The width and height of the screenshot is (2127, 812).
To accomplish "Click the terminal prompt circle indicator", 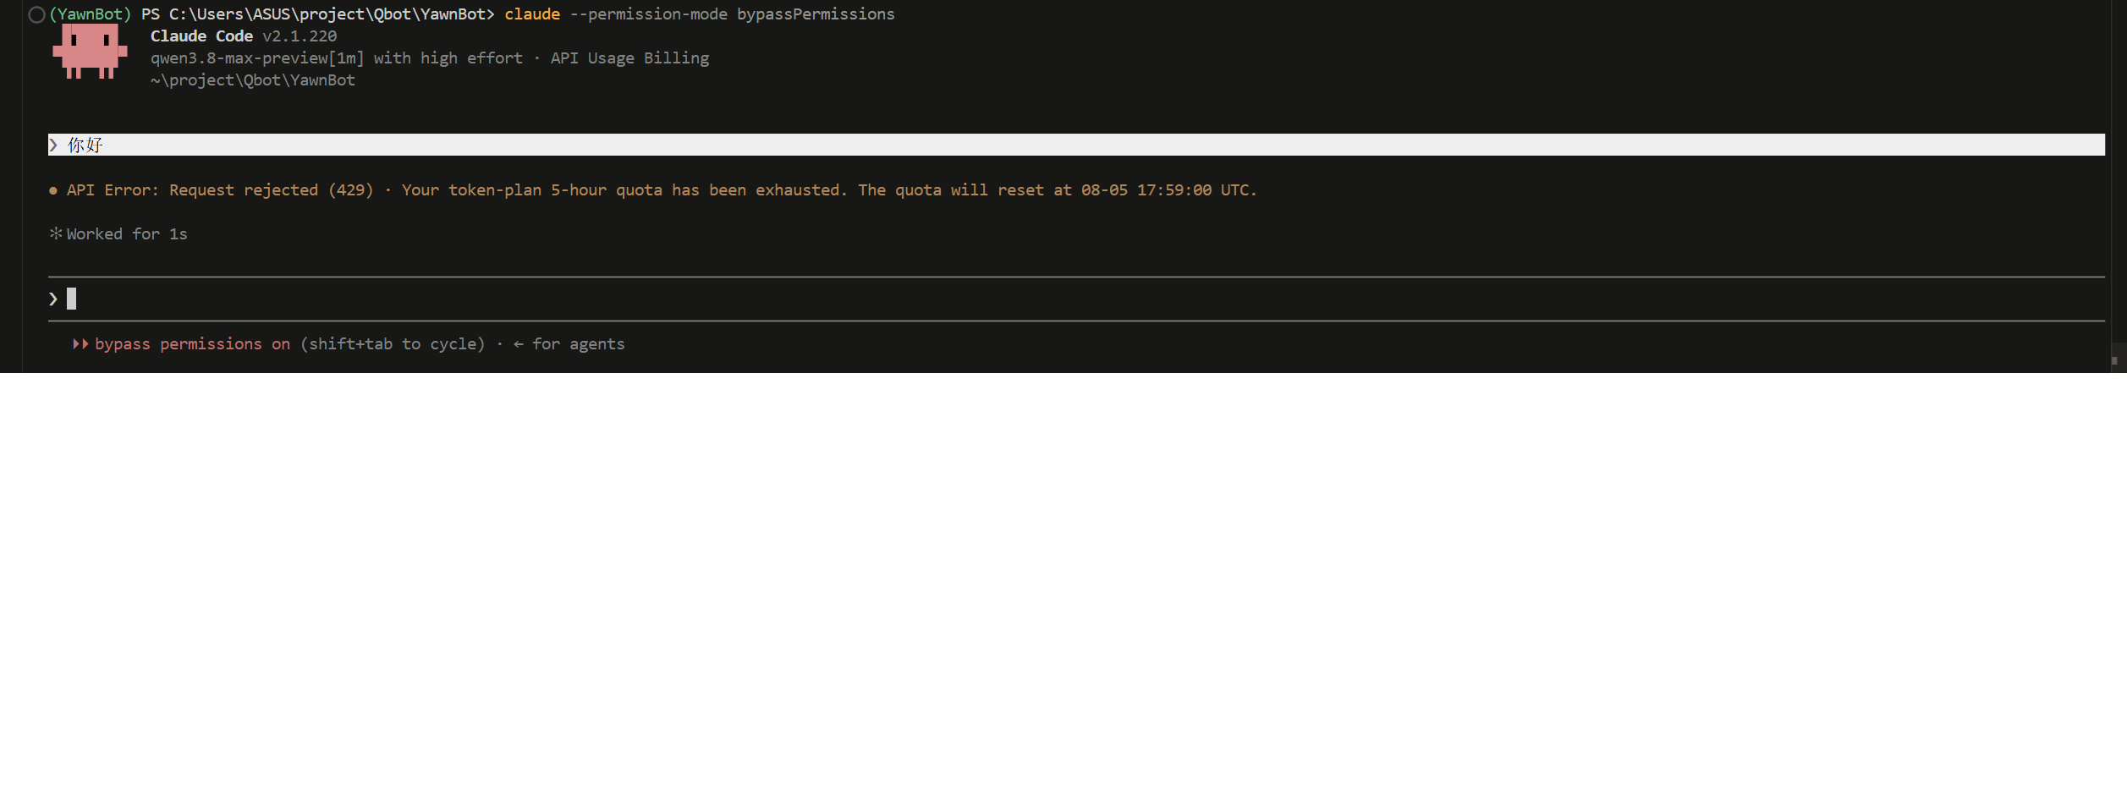I will coord(36,14).
